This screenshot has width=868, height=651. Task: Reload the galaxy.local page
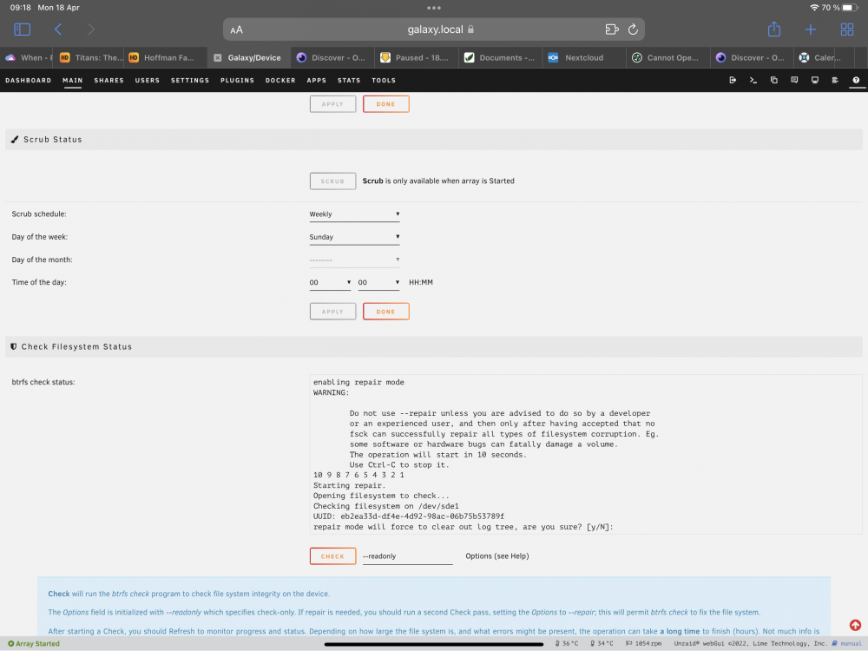[x=634, y=30]
